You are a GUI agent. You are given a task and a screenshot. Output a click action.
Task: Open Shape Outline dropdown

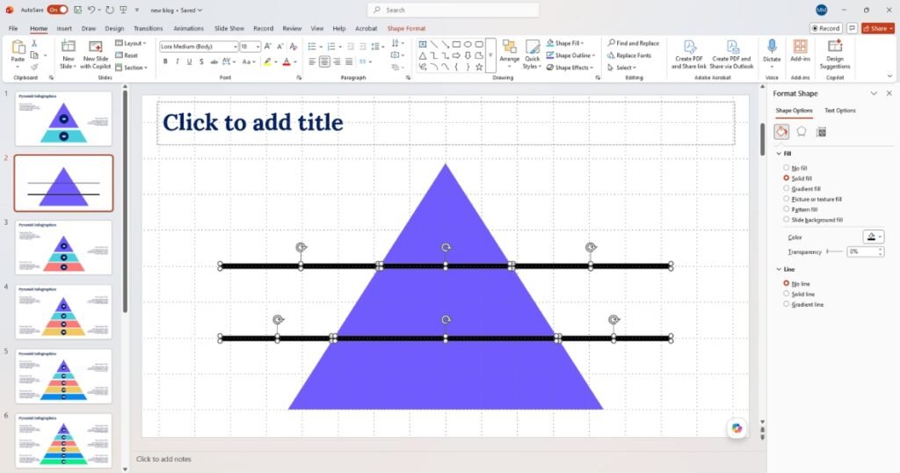(570, 55)
